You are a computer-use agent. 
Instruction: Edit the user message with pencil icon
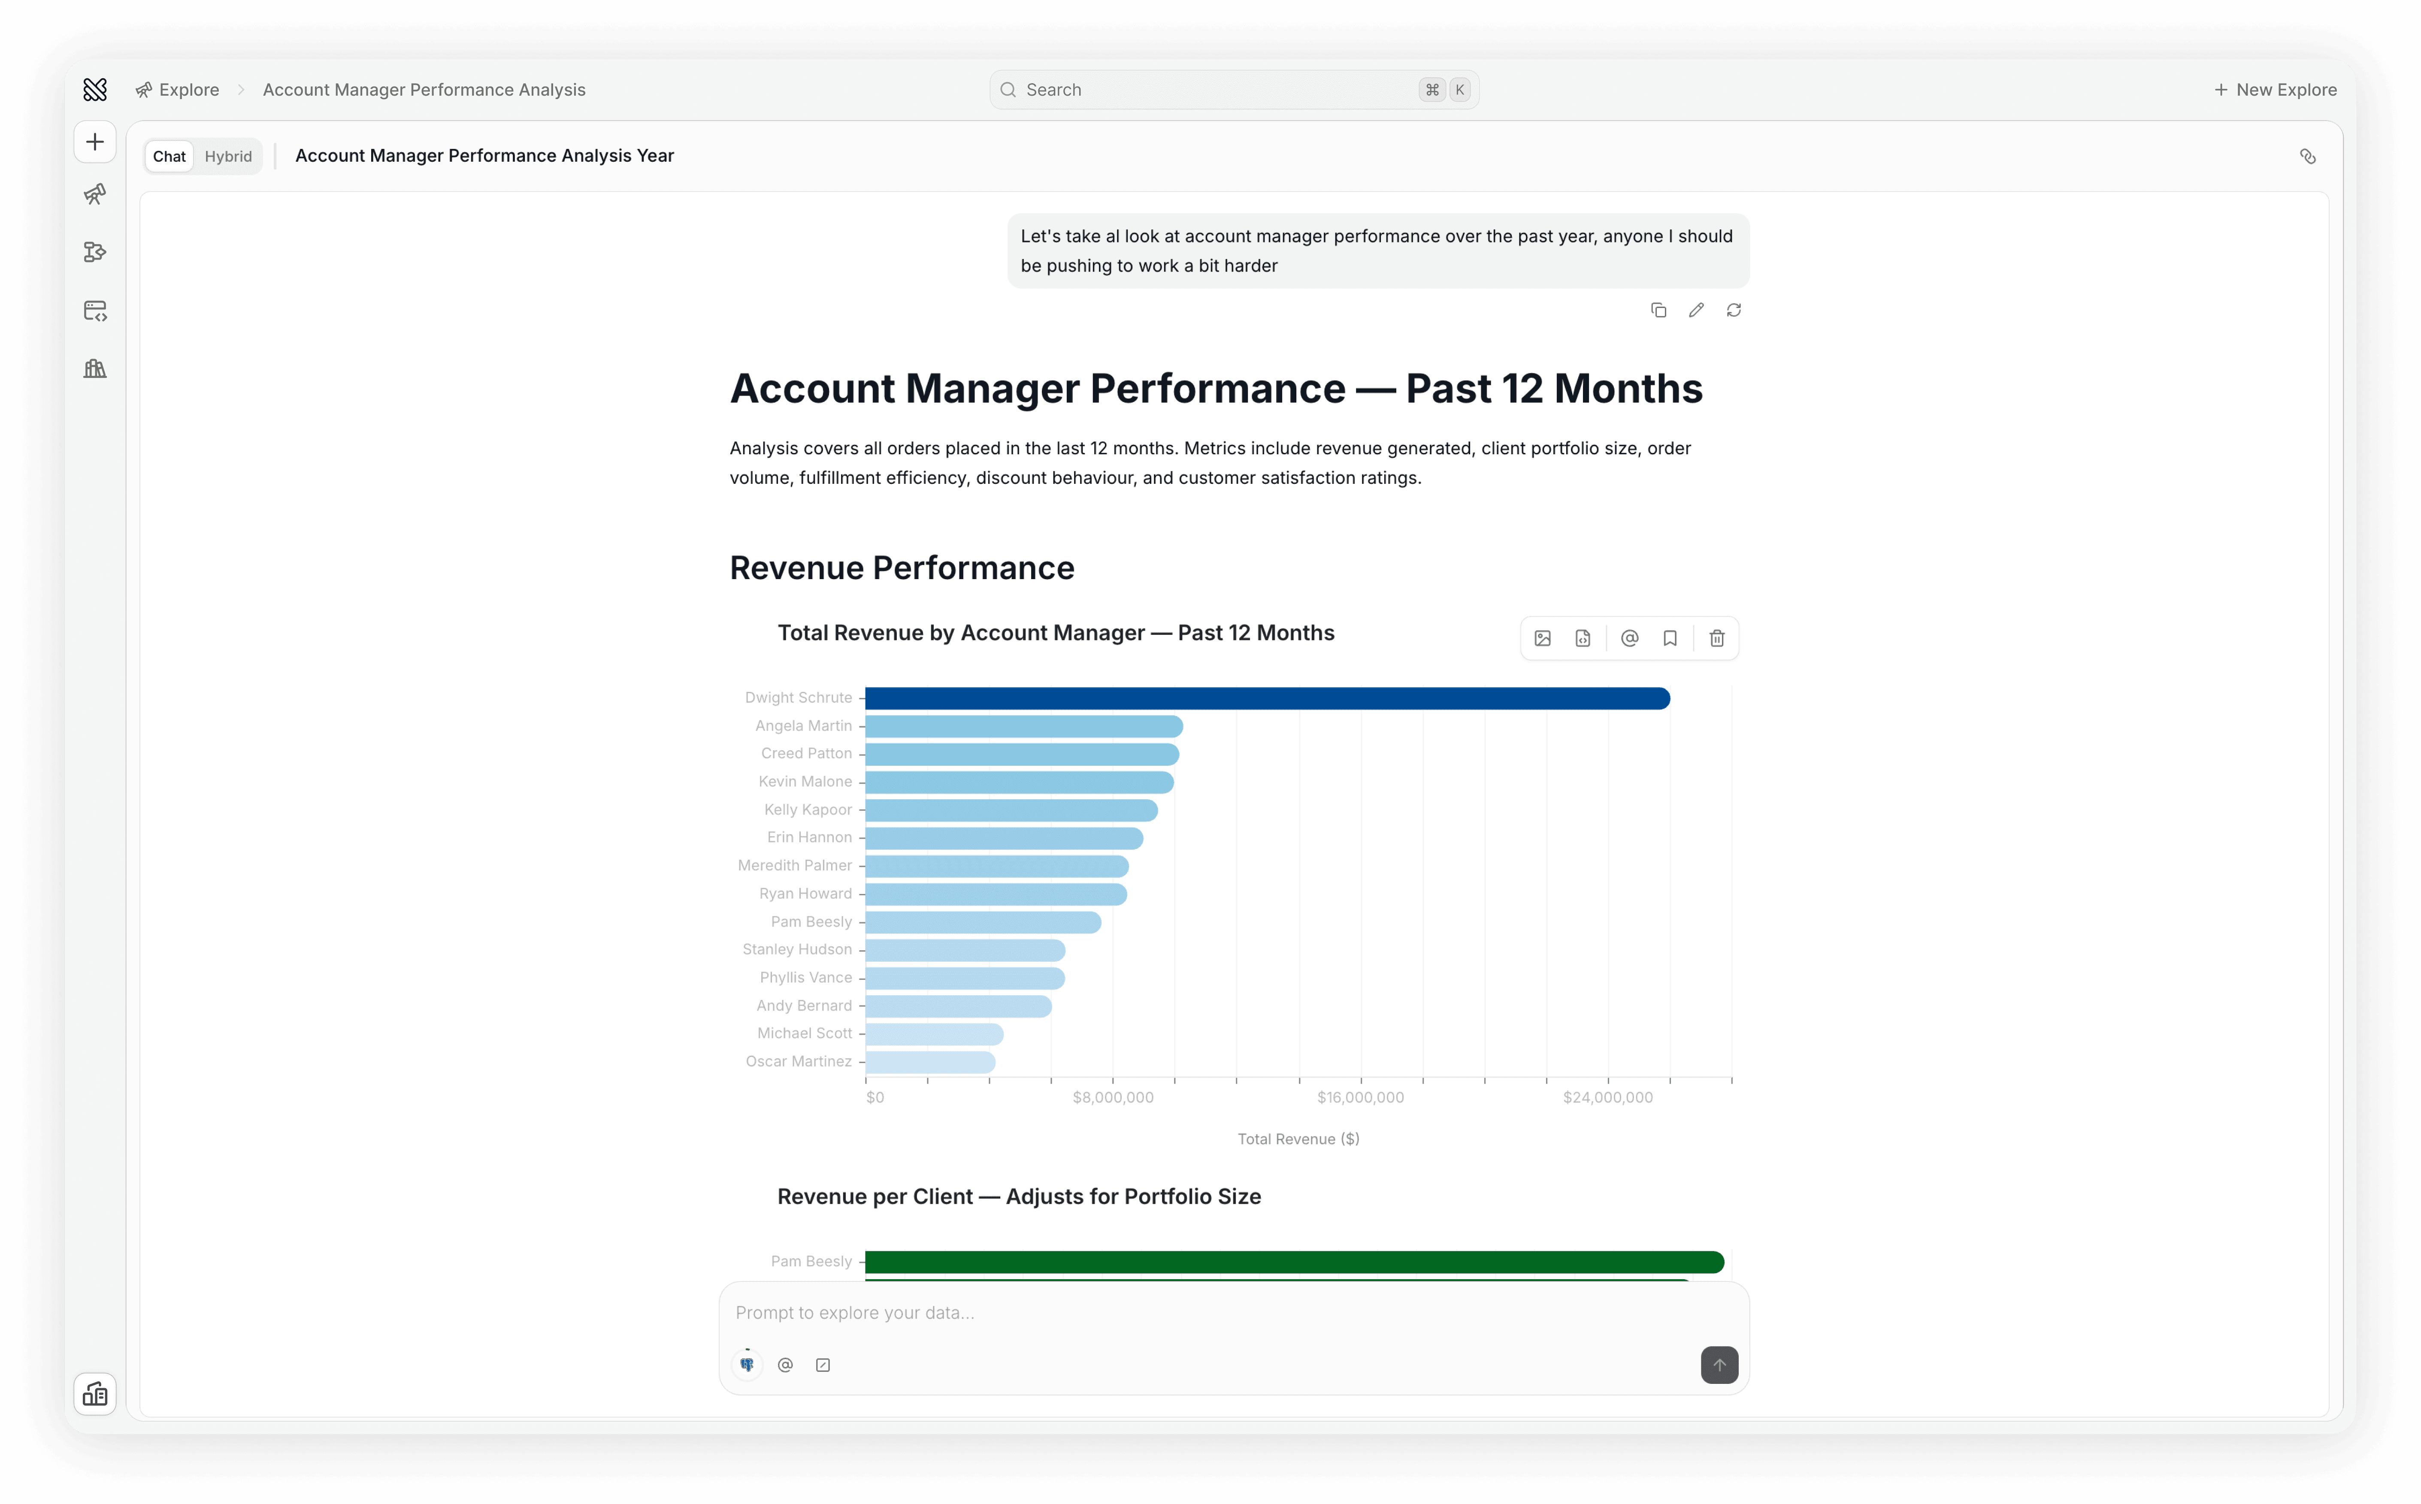pyautogui.click(x=1697, y=310)
